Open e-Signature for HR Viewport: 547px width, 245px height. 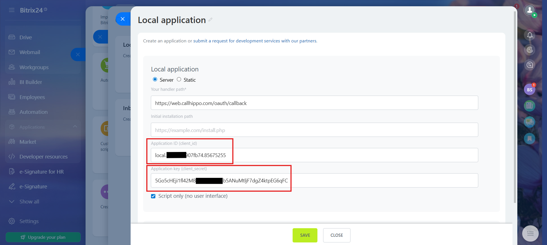(41, 172)
